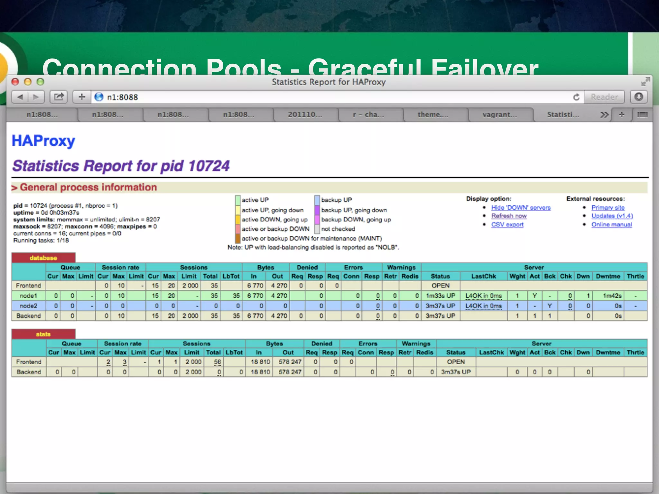This screenshot has height=494, width=659.
Task: Switch to the theme.... tab
Action: (433, 114)
